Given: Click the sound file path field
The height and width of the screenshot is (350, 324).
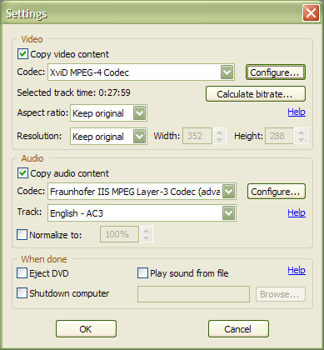Looking at the screenshot, I should (193, 294).
